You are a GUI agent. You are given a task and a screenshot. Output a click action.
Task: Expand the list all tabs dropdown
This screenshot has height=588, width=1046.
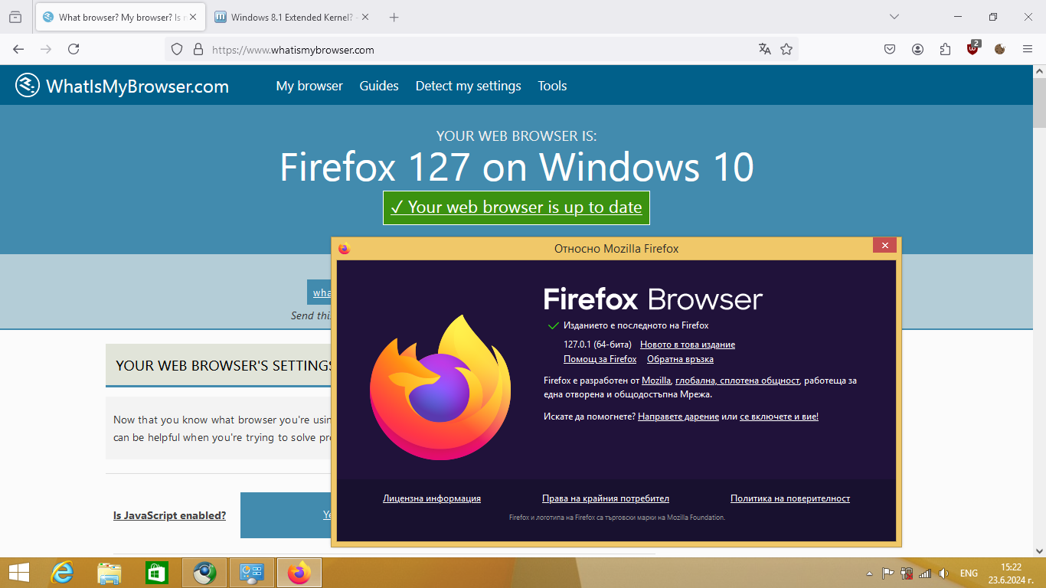tap(894, 17)
